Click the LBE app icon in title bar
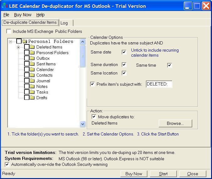Viewport: 212px width, 179px height. [4, 6]
